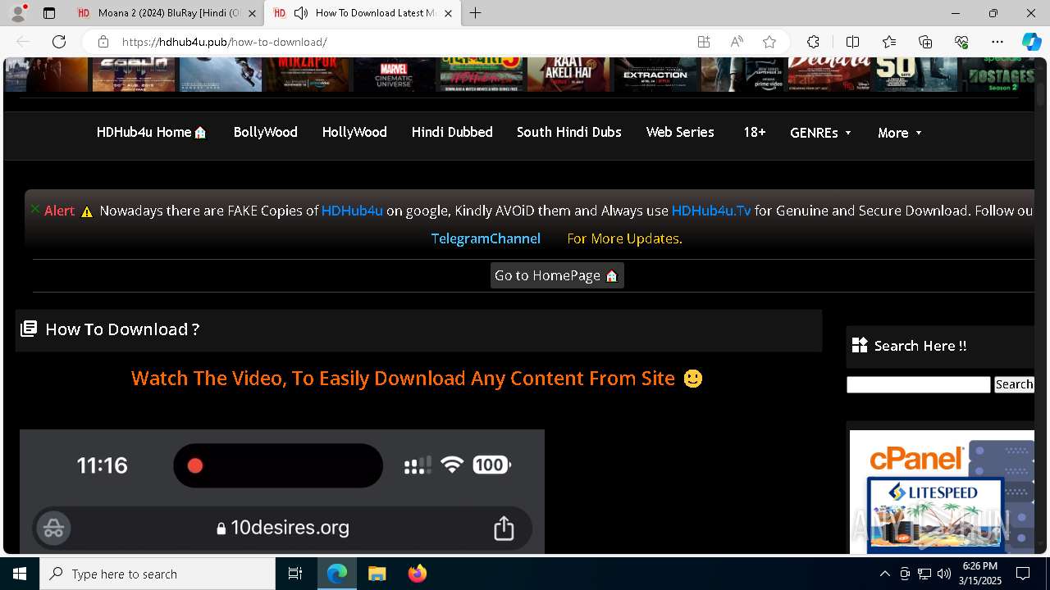Click the Go to HomePage button

tap(557, 275)
